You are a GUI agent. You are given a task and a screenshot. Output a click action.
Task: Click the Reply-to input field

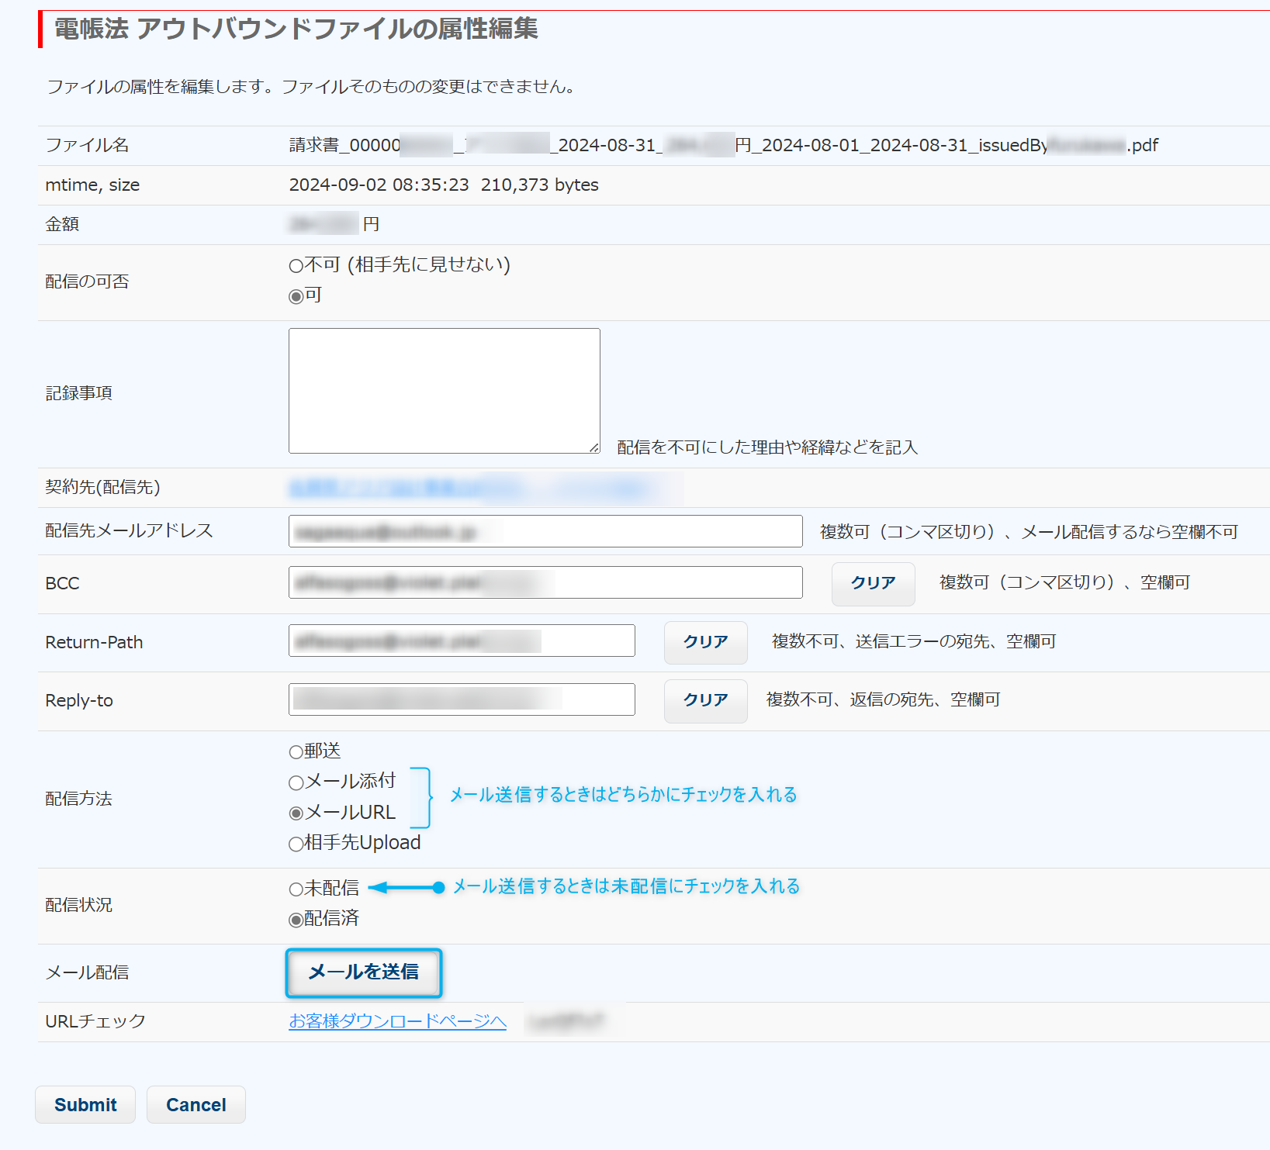tap(462, 700)
